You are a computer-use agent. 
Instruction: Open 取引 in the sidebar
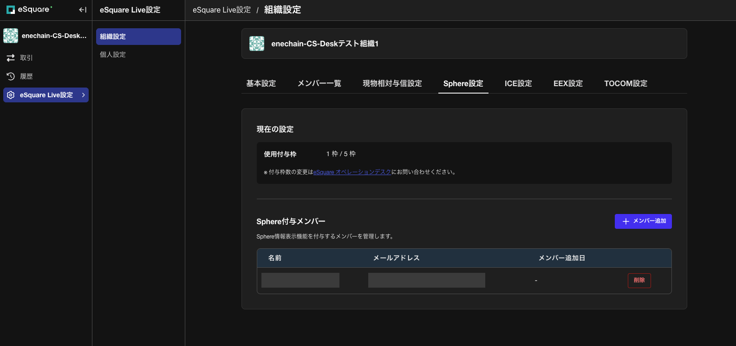pyautogui.click(x=46, y=58)
